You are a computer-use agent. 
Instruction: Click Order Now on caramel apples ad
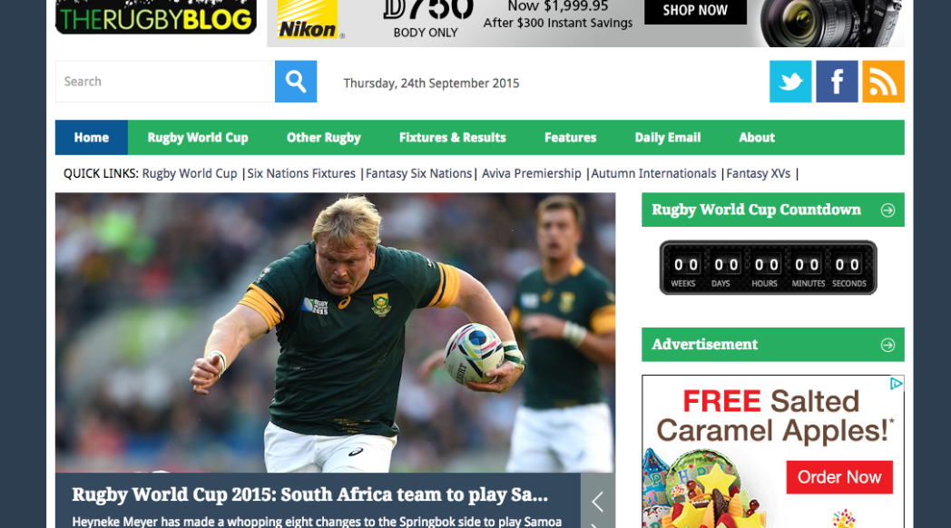(x=839, y=477)
